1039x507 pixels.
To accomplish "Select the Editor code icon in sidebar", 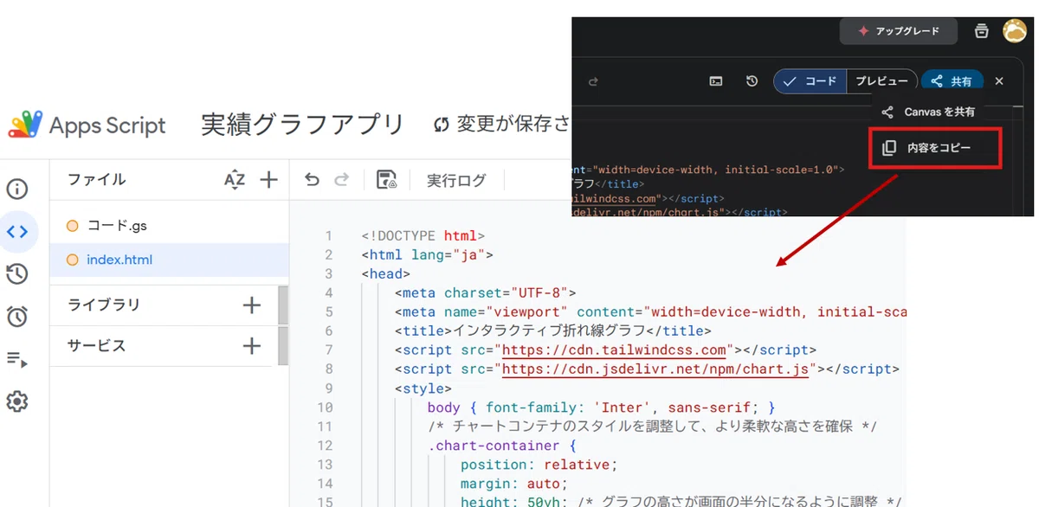I will click(x=17, y=232).
